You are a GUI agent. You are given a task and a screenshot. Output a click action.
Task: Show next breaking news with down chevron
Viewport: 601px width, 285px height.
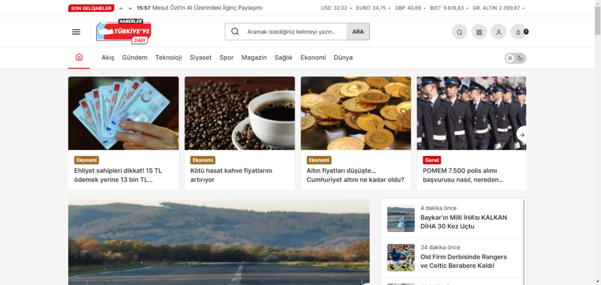130,8
